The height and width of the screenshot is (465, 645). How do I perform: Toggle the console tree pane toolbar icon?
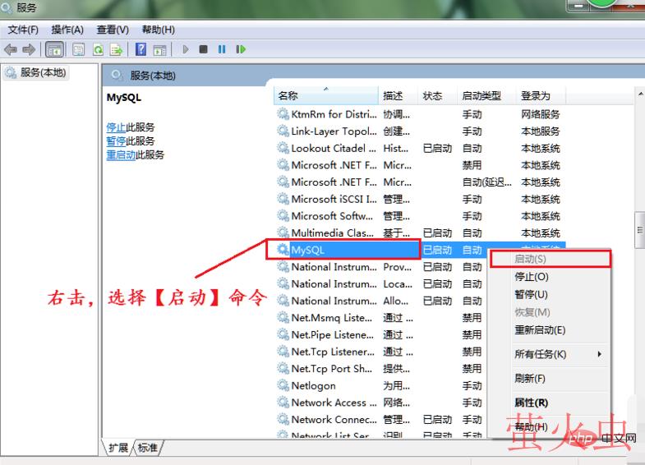[54, 50]
